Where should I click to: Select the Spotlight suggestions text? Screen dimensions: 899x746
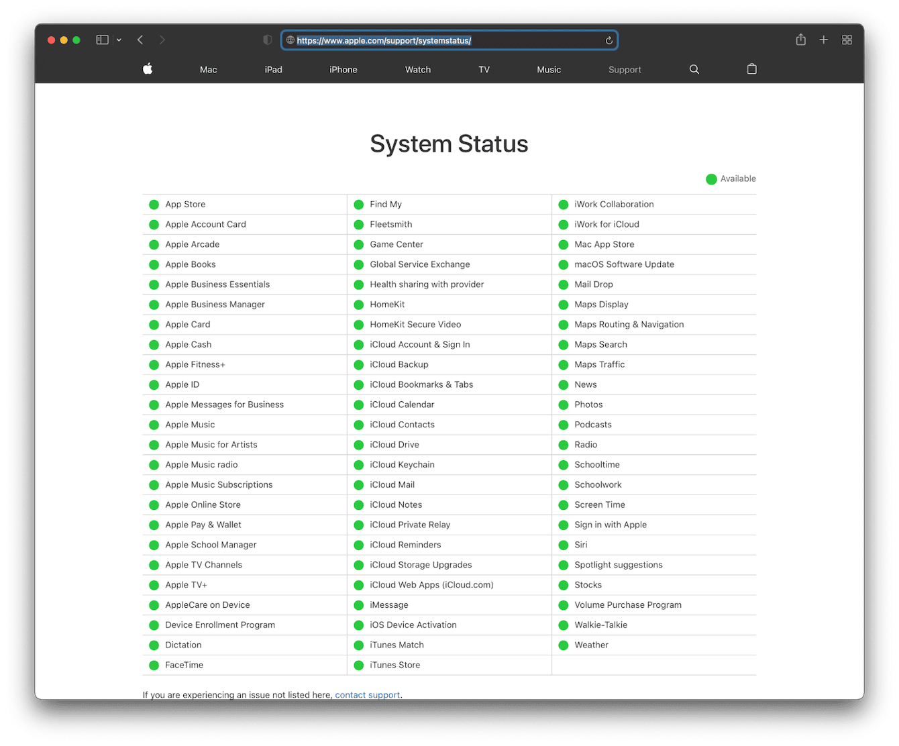[x=619, y=565]
